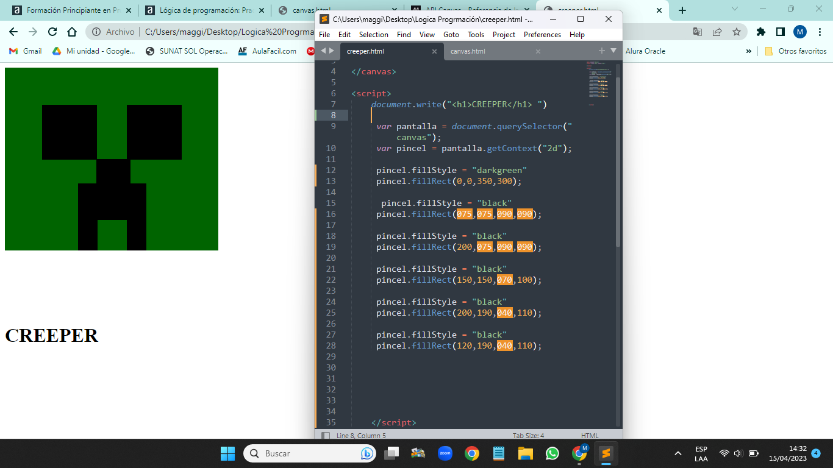Bookmark this page with the star icon

(737, 32)
